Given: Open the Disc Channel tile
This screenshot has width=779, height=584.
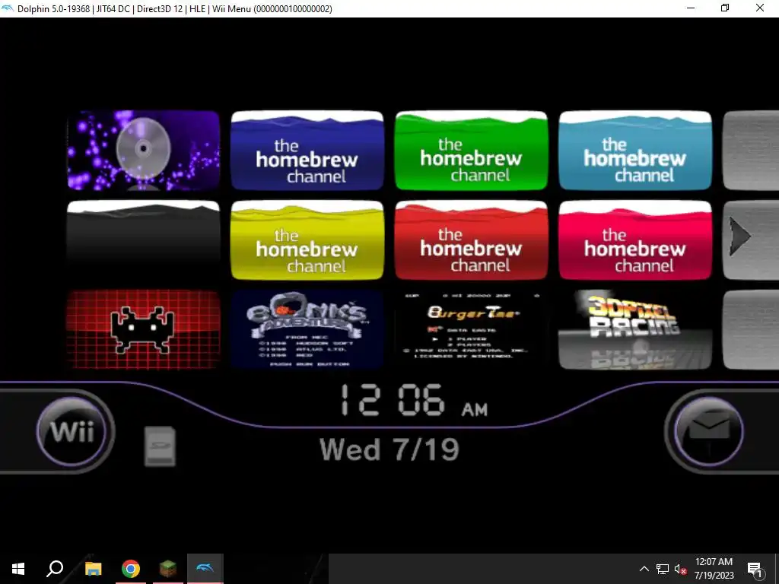Looking at the screenshot, I should click(x=144, y=151).
